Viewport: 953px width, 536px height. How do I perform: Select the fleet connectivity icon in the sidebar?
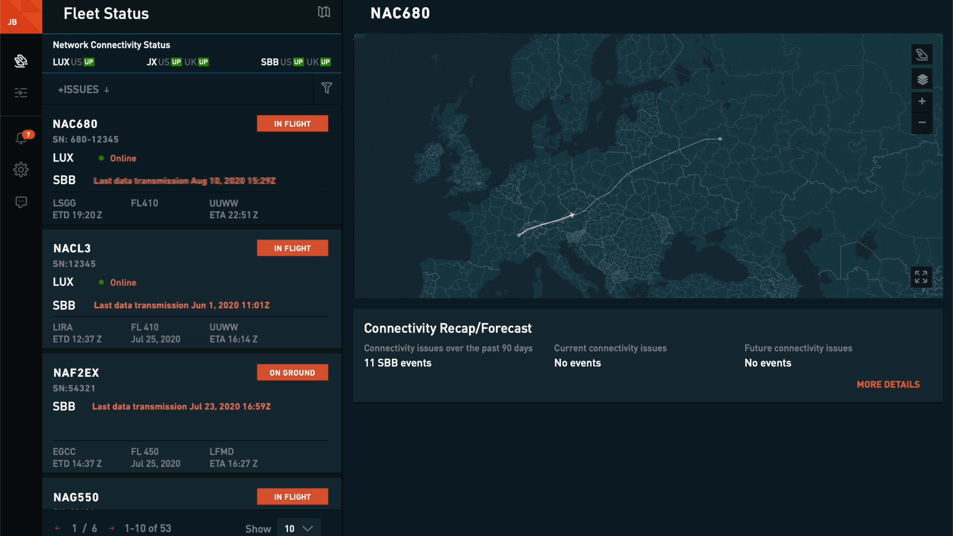tap(21, 61)
